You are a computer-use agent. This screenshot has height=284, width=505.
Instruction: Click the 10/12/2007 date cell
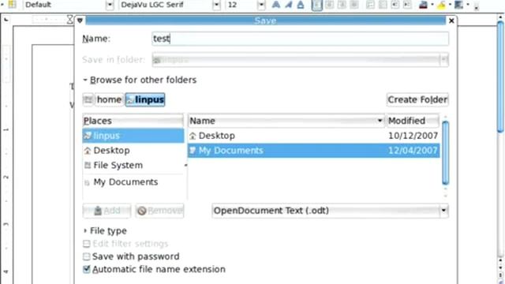click(x=413, y=136)
